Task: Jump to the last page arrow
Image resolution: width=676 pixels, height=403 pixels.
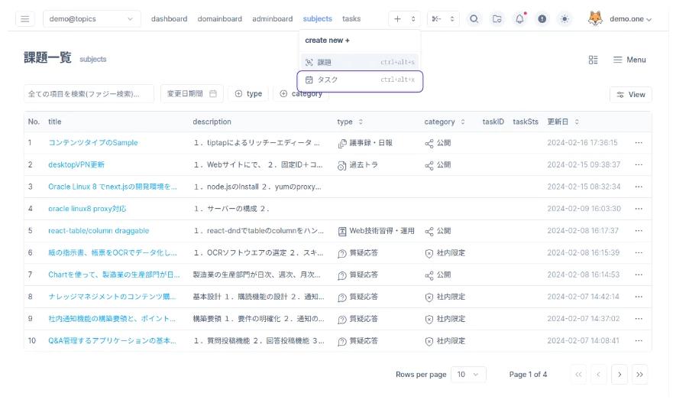Action: [x=639, y=375]
